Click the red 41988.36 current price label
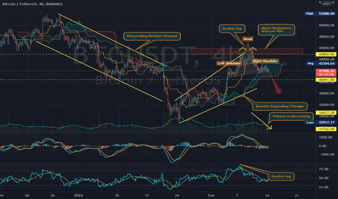Screen dimensions: 338x199 click(x=326, y=71)
